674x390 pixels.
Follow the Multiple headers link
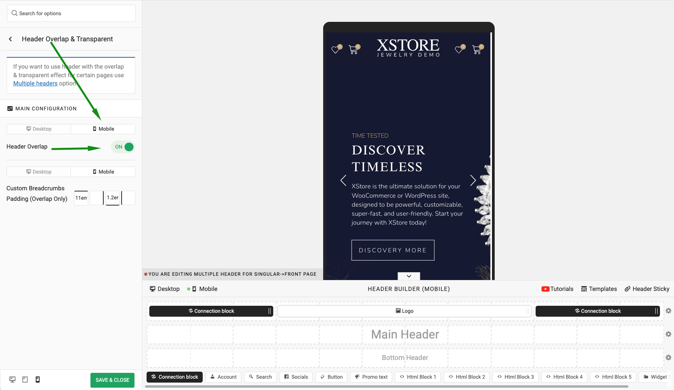[35, 83]
